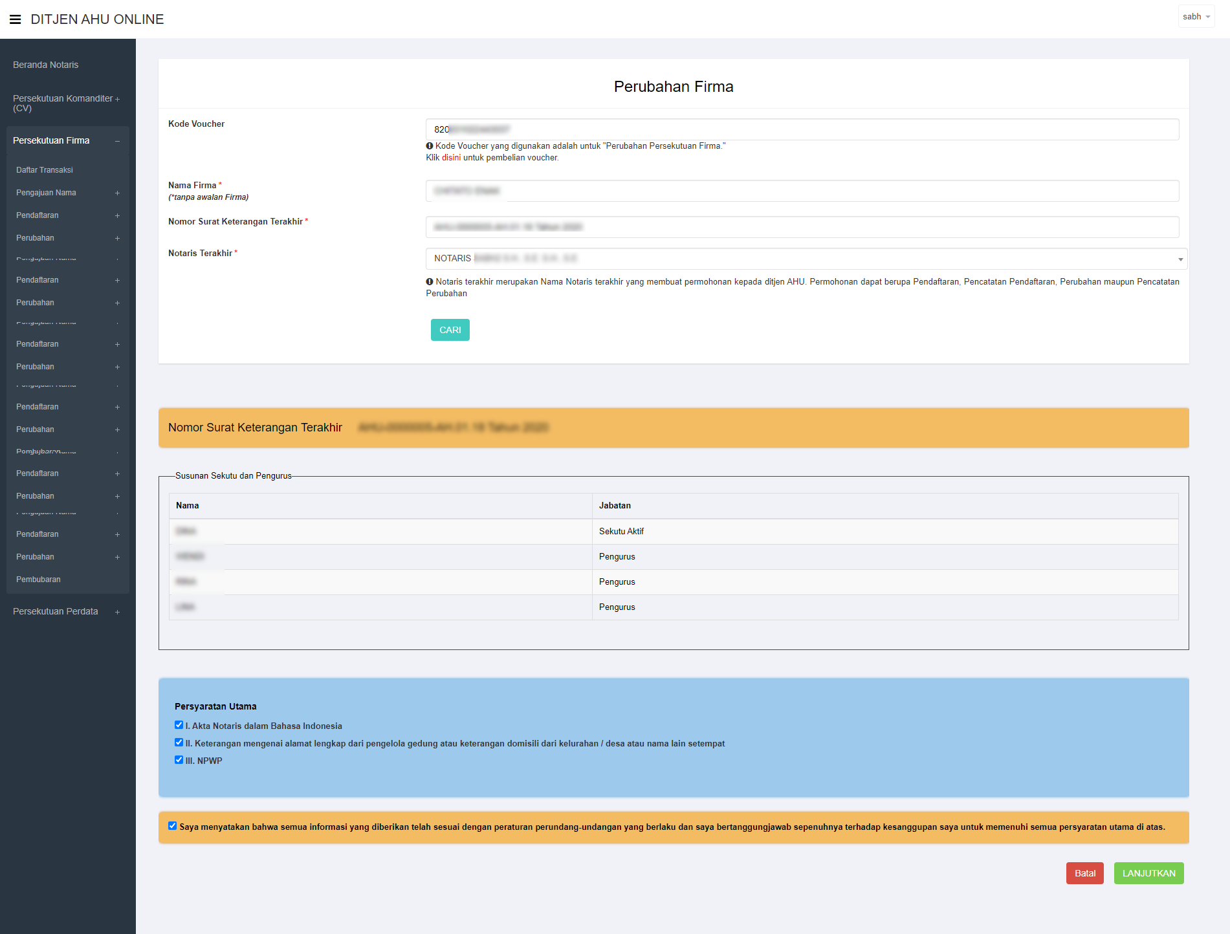Click the hamburger menu icon
Screen dimensions: 1230x934
[15, 19]
